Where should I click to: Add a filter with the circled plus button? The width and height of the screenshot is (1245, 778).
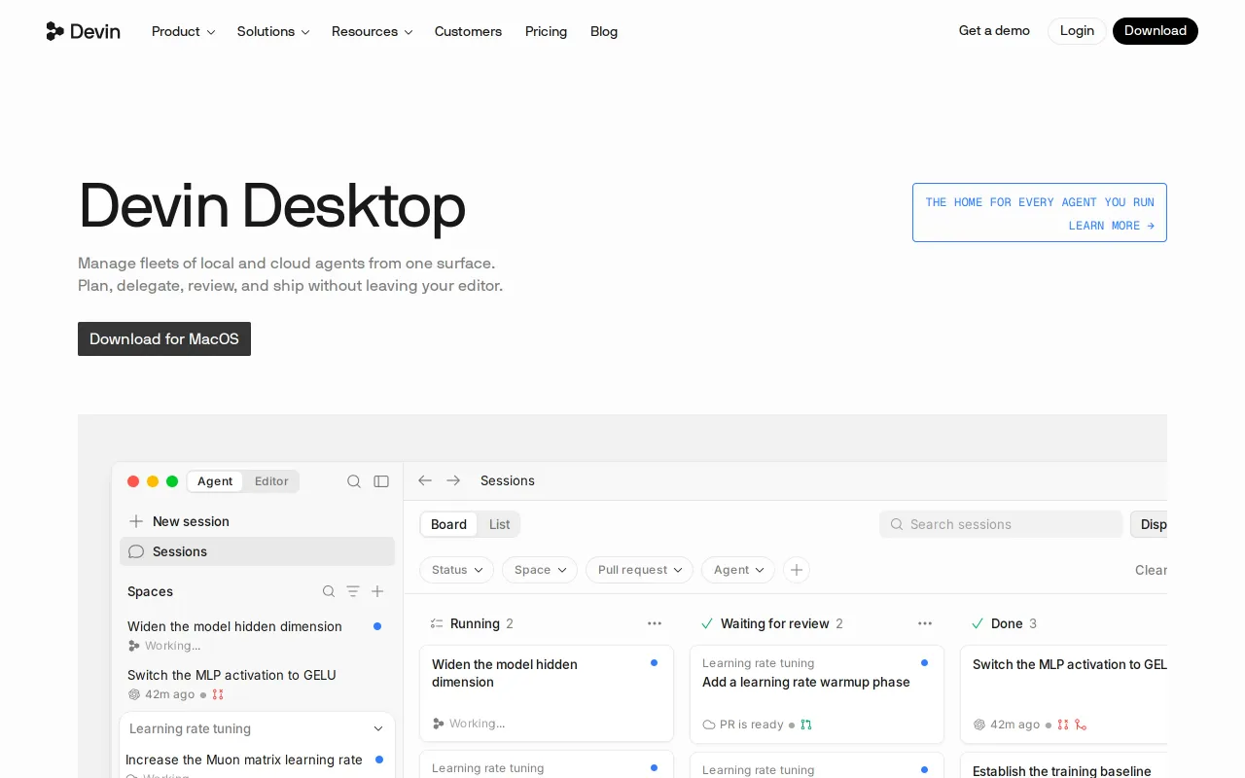pyautogui.click(x=797, y=570)
